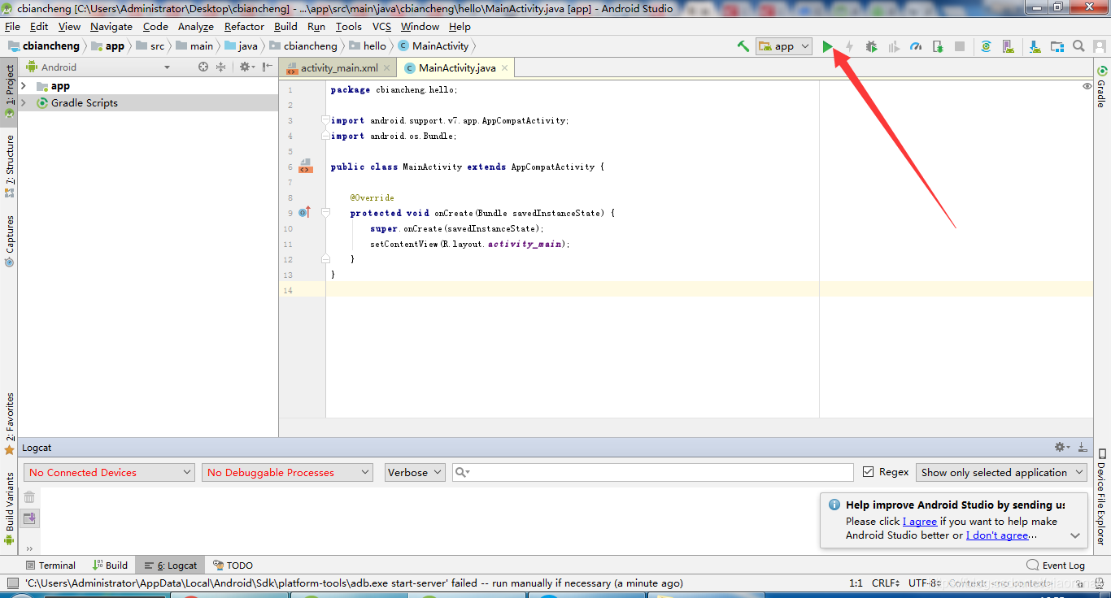Open the Navigate menu
The height and width of the screenshot is (598, 1111).
[111, 27]
